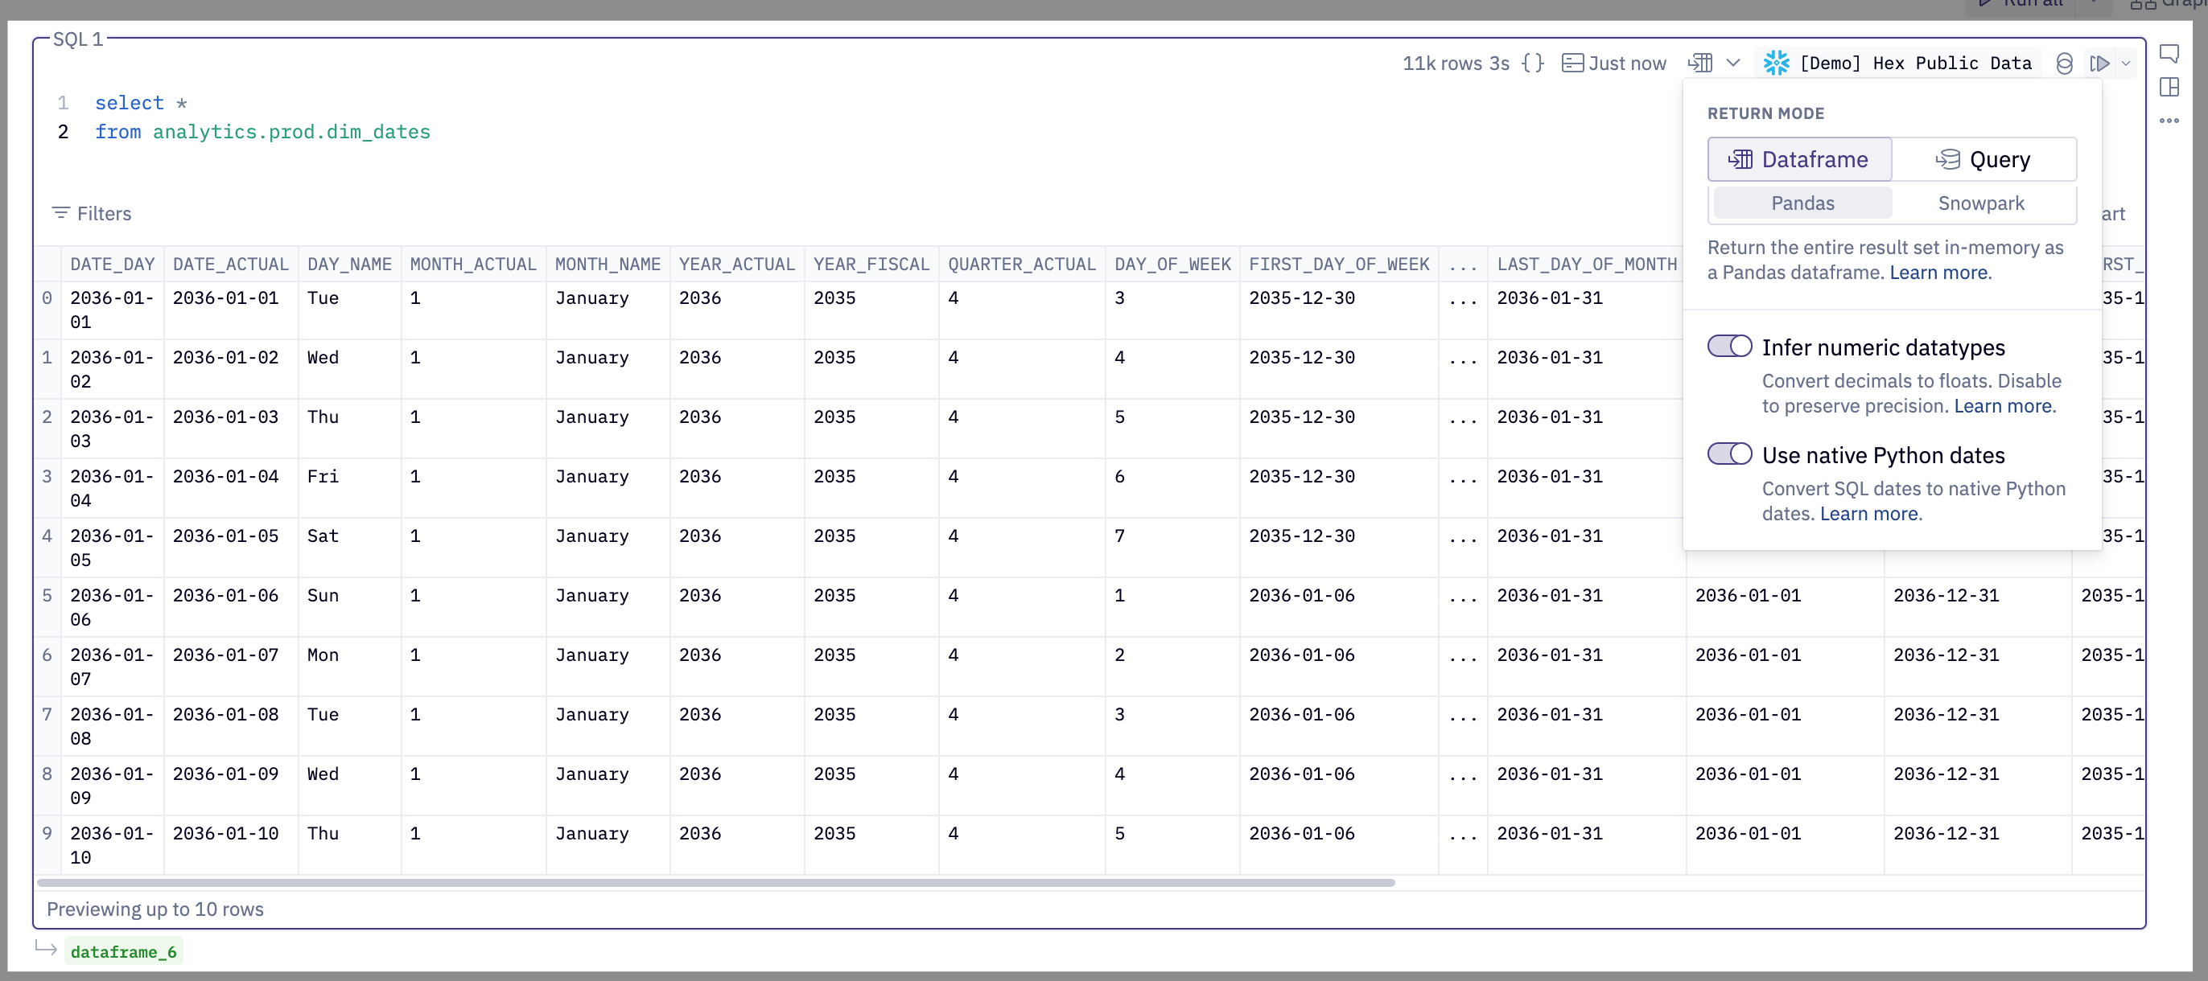Click the dataframe output icon in the header
Image resolution: width=2208 pixels, height=981 pixels.
click(x=1699, y=63)
